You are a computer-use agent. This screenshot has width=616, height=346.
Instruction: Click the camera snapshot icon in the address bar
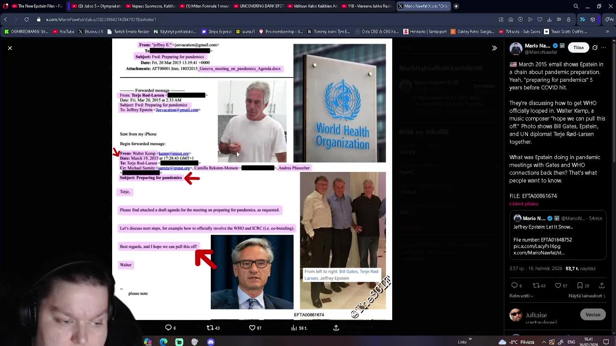coord(511,19)
